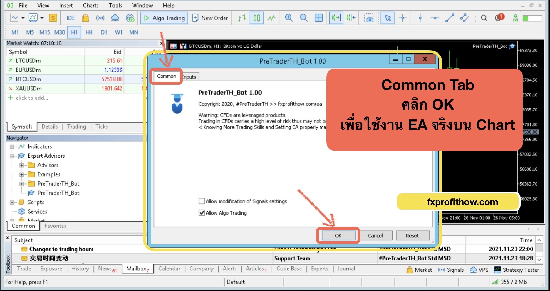
Task: Open Market in toolbox bar
Action: 419,270
